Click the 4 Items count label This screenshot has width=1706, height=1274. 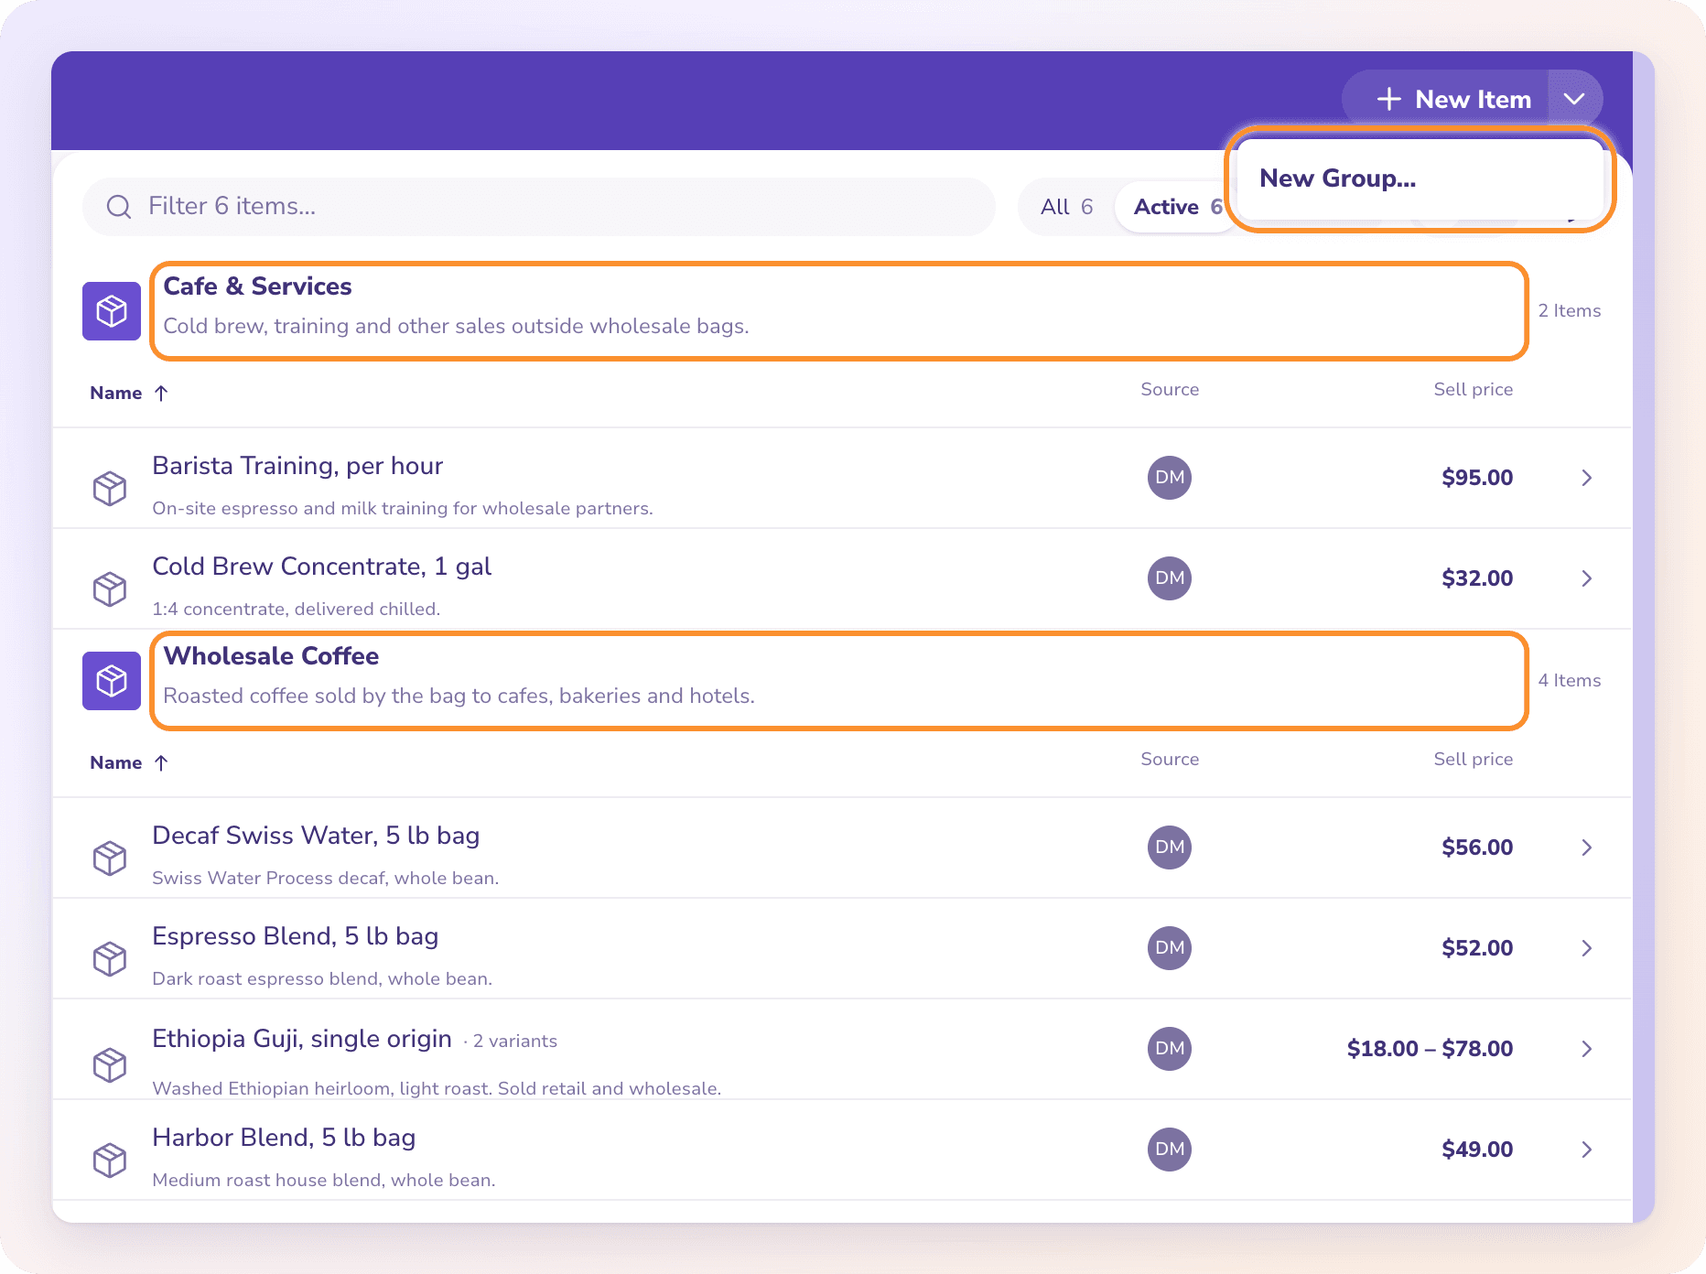coord(1570,681)
